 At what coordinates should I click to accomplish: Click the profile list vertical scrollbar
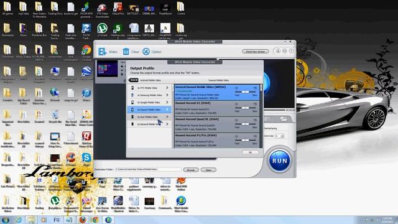click(x=261, y=116)
